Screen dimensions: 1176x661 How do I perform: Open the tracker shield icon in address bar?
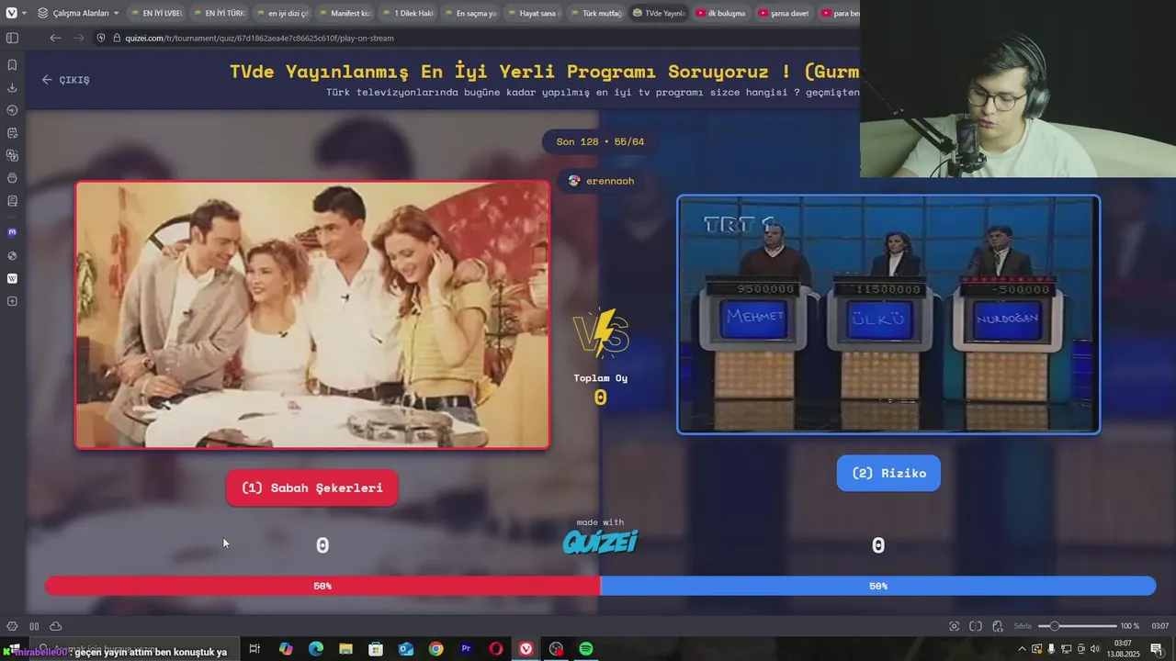(103, 38)
